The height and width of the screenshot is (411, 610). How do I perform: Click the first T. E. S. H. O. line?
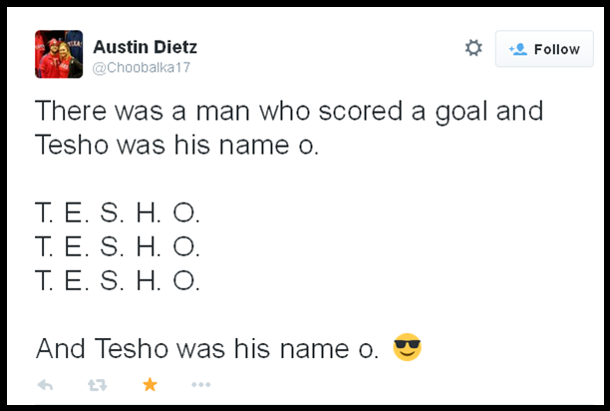[x=118, y=212]
